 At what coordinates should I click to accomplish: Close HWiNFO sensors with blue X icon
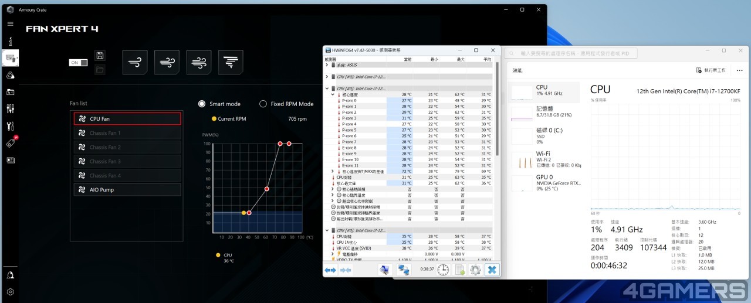(492, 270)
